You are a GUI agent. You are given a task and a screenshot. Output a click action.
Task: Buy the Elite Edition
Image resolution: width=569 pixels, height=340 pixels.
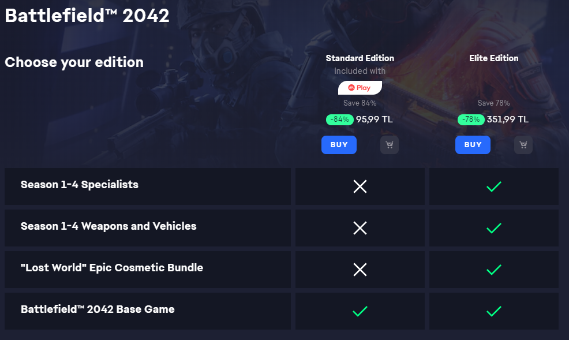click(473, 145)
